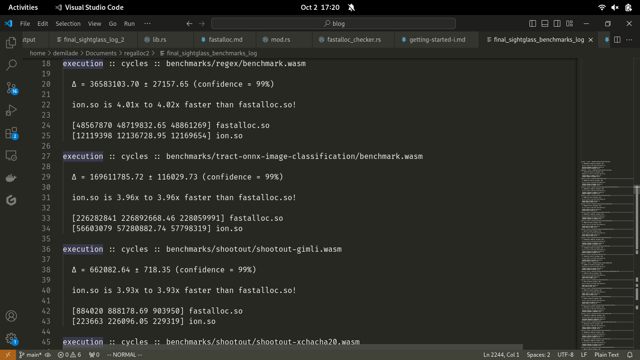Toggle the primary side bar layout
This screenshot has width=640, height=360.
pos(533,23)
